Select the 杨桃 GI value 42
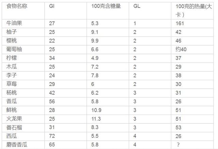This screenshot has height=149, width=218. click(x=52, y=93)
